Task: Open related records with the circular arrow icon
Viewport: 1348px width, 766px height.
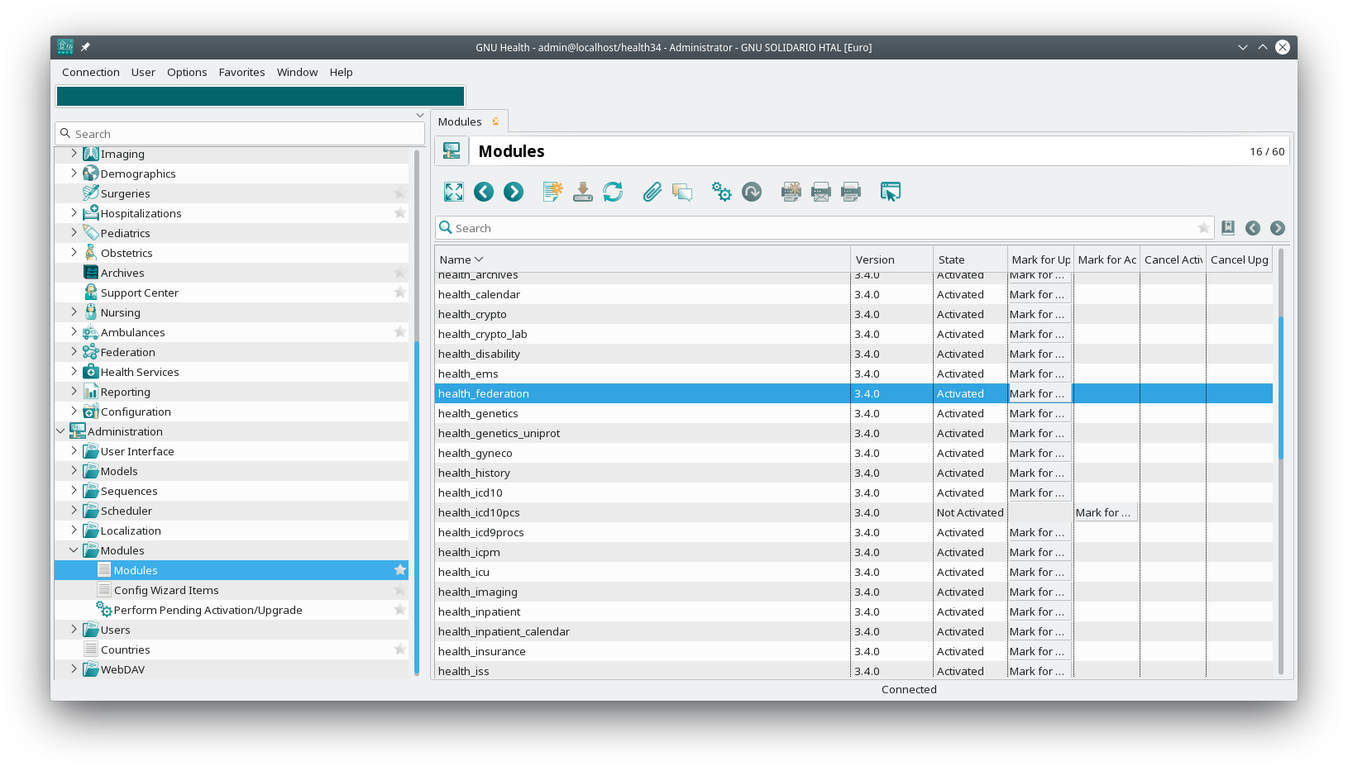Action: [x=752, y=192]
